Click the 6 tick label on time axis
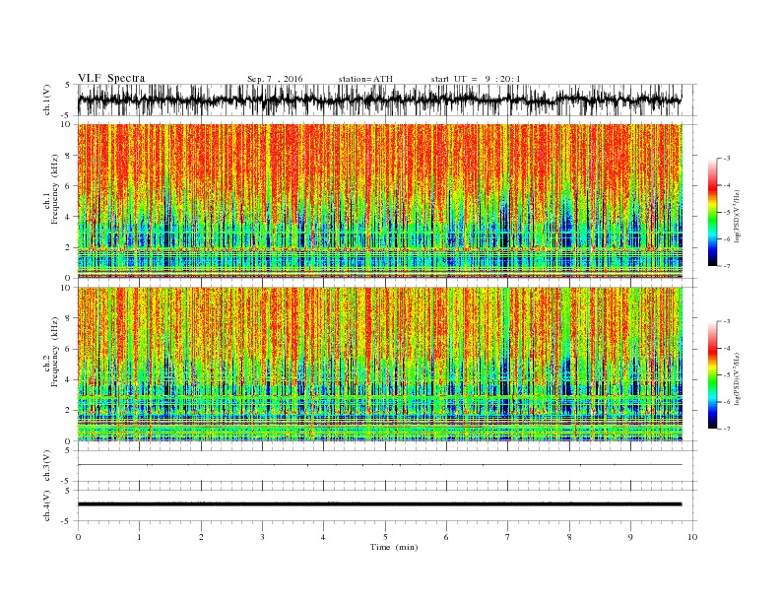 click(x=446, y=537)
